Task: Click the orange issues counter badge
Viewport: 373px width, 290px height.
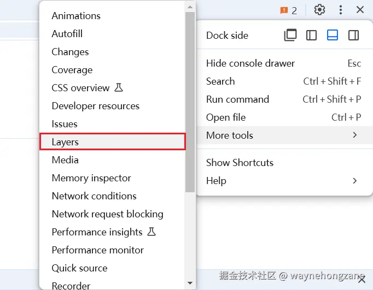Action: click(x=289, y=10)
